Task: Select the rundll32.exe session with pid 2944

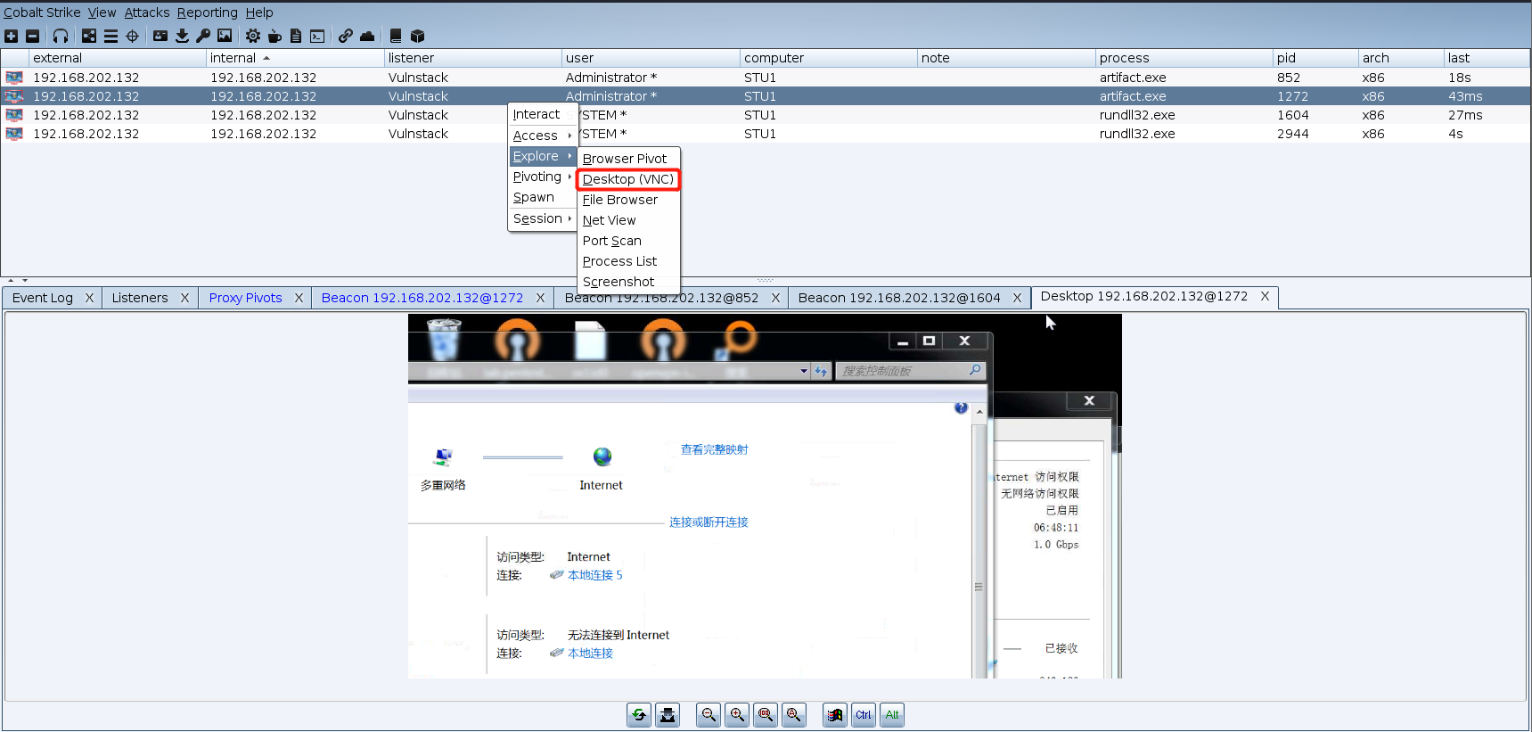Action: coord(766,134)
